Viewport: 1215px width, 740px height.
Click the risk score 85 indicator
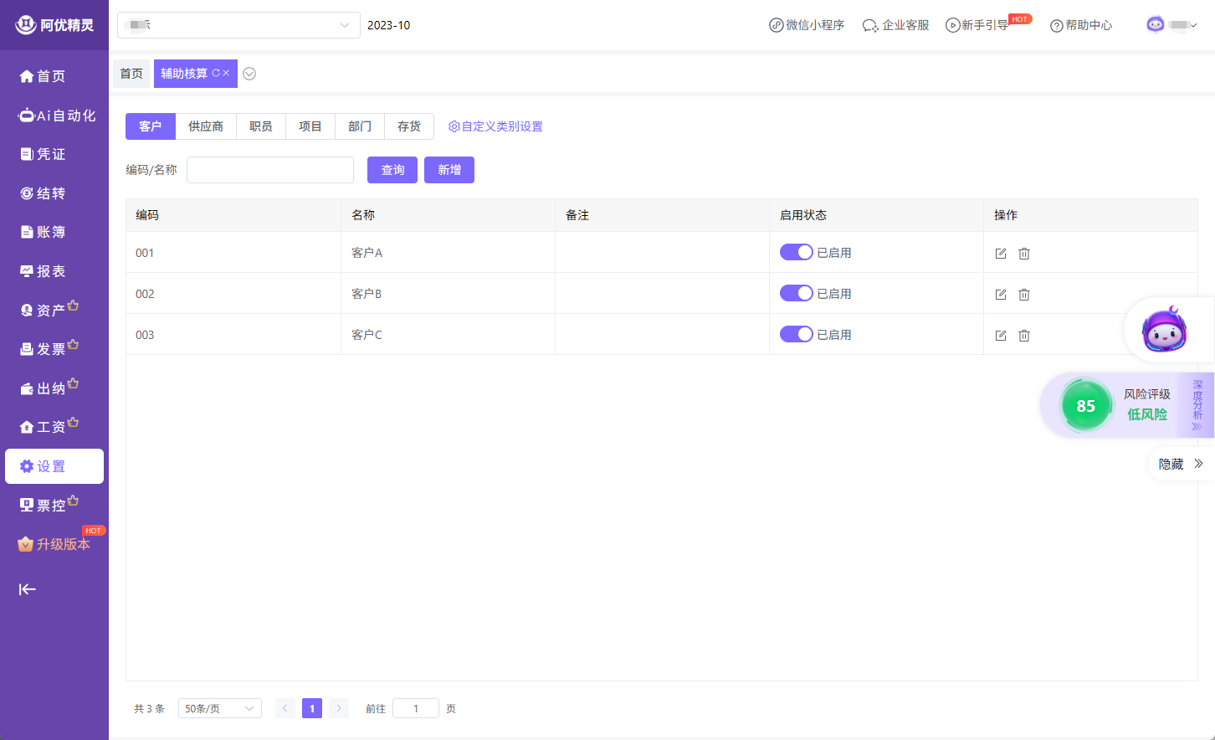pos(1085,406)
